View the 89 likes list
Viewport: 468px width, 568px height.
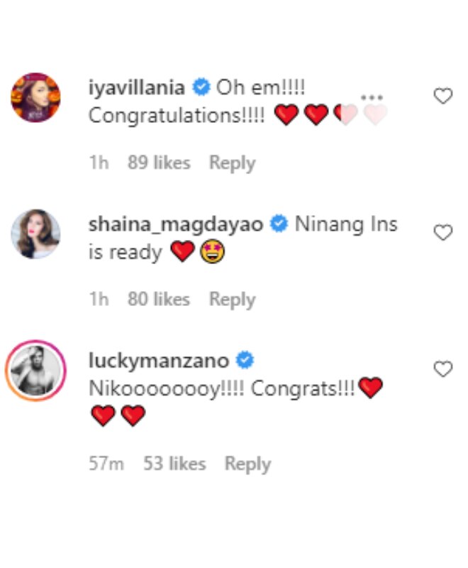pyautogui.click(x=159, y=163)
